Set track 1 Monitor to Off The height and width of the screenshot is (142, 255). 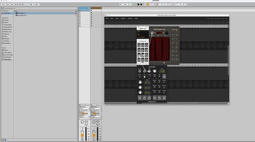point(86,114)
